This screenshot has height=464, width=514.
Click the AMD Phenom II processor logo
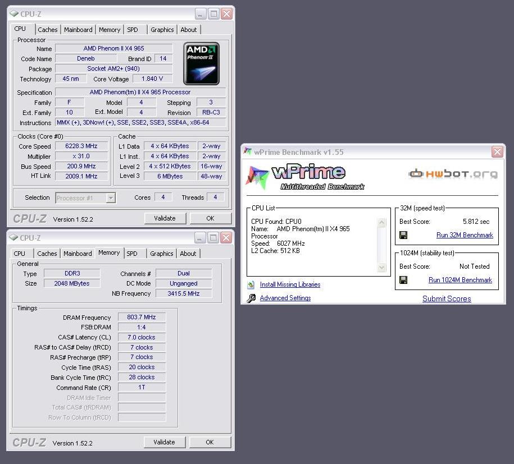point(201,63)
